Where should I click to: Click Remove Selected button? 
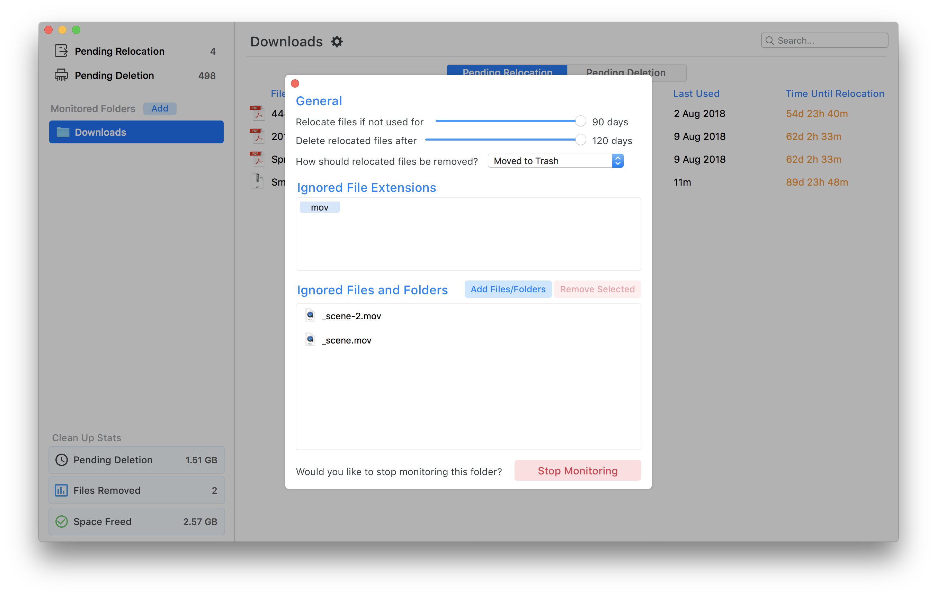point(597,289)
